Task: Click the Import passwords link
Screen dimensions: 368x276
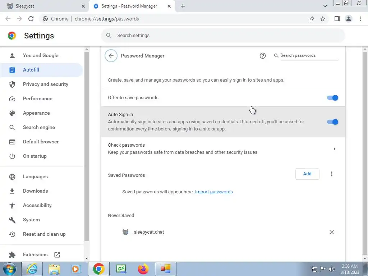Action: [214, 192]
